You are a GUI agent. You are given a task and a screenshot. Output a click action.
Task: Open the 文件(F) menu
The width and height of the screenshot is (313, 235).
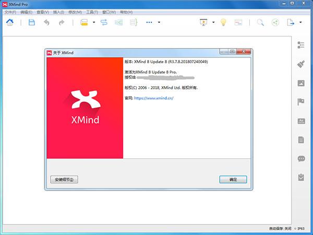10,12
